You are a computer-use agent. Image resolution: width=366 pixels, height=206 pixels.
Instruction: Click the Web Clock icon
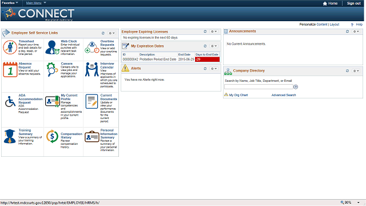[x=52, y=47]
